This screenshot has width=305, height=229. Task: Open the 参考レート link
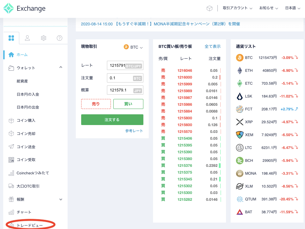tap(134, 131)
